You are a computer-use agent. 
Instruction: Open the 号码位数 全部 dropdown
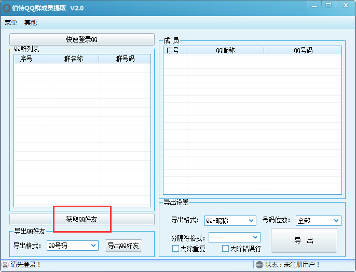[318, 221]
